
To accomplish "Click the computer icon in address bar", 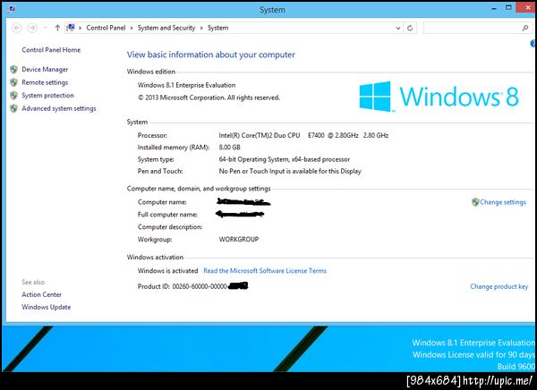I will click(71, 28).
